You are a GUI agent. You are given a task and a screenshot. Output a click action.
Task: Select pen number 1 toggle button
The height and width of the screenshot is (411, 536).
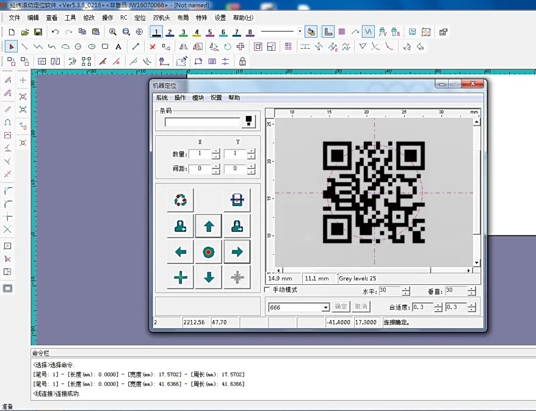[156, 32]
